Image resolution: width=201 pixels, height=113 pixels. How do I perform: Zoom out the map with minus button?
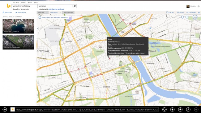pos(182,17)
